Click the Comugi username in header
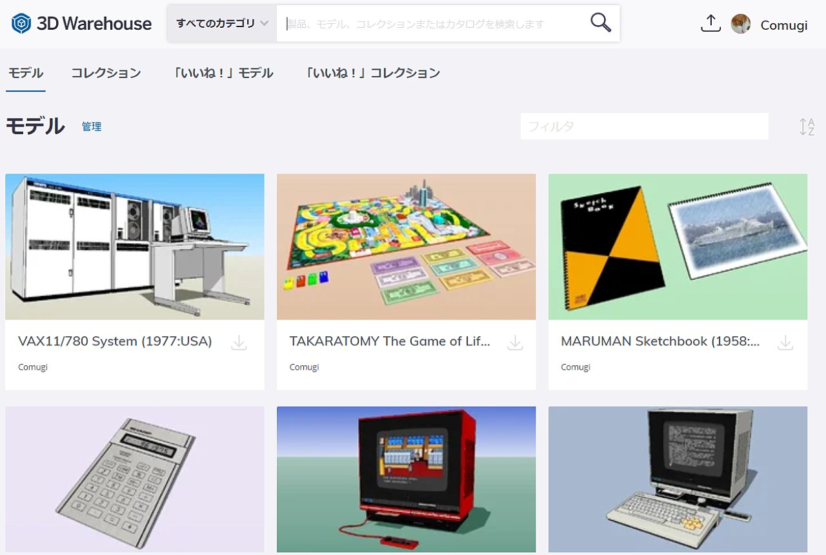The image size is (826, 555). tap(784, 25)
